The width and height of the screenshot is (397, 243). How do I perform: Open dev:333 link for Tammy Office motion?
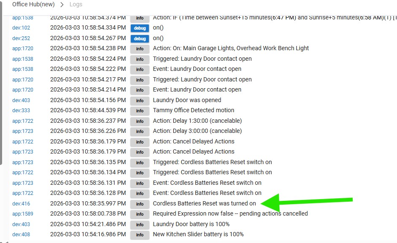21,111
